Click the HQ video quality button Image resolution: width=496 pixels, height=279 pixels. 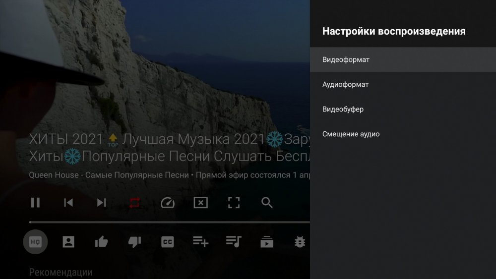click(x=35, y=242)
